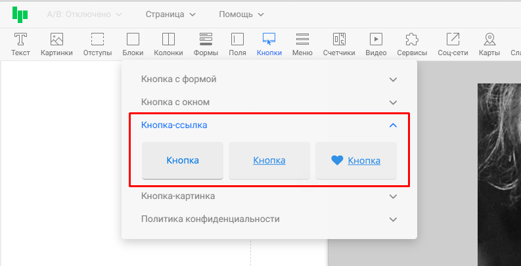The width and height of the screenshot is (521, 266).
Task: Select the Текст tool icon
Action: point(21,43)
